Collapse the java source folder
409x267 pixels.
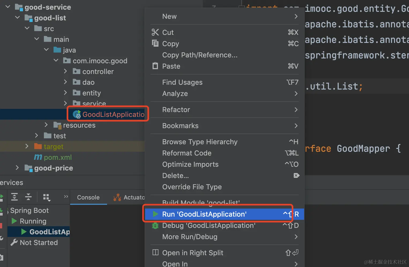click(x=47, y=50)
